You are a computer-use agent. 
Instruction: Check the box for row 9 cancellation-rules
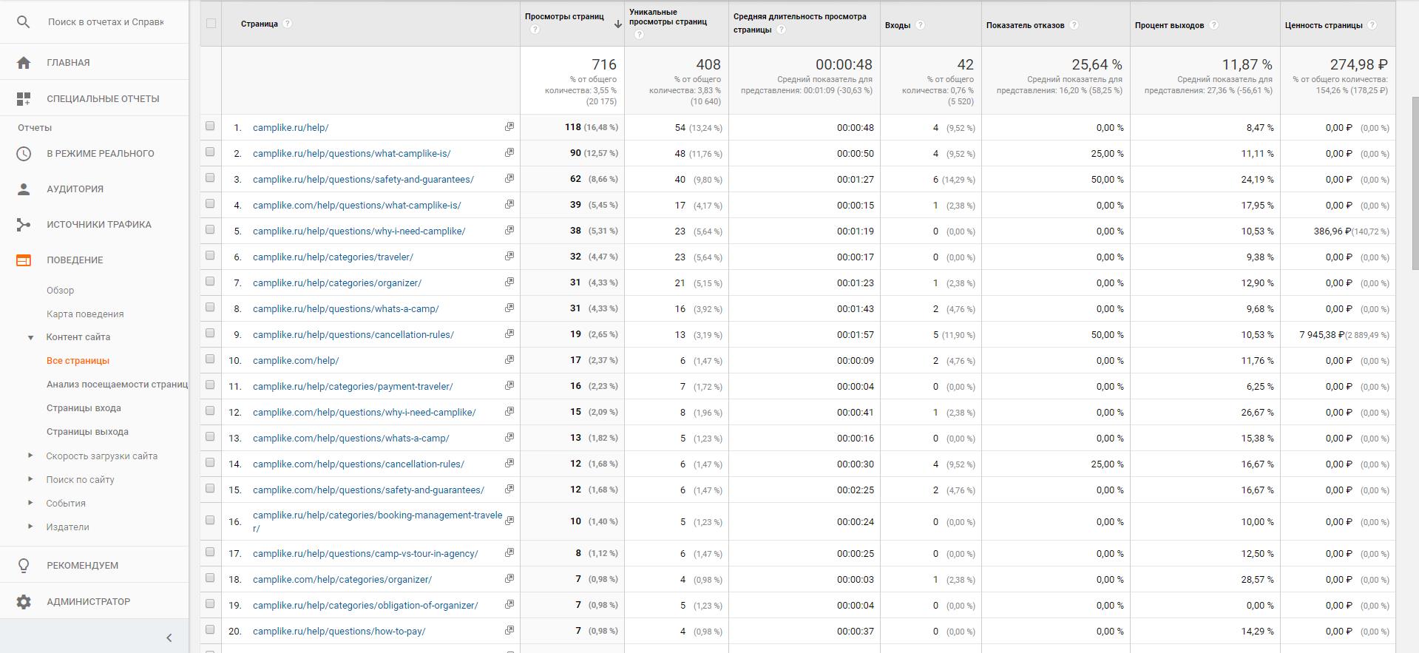211,334
